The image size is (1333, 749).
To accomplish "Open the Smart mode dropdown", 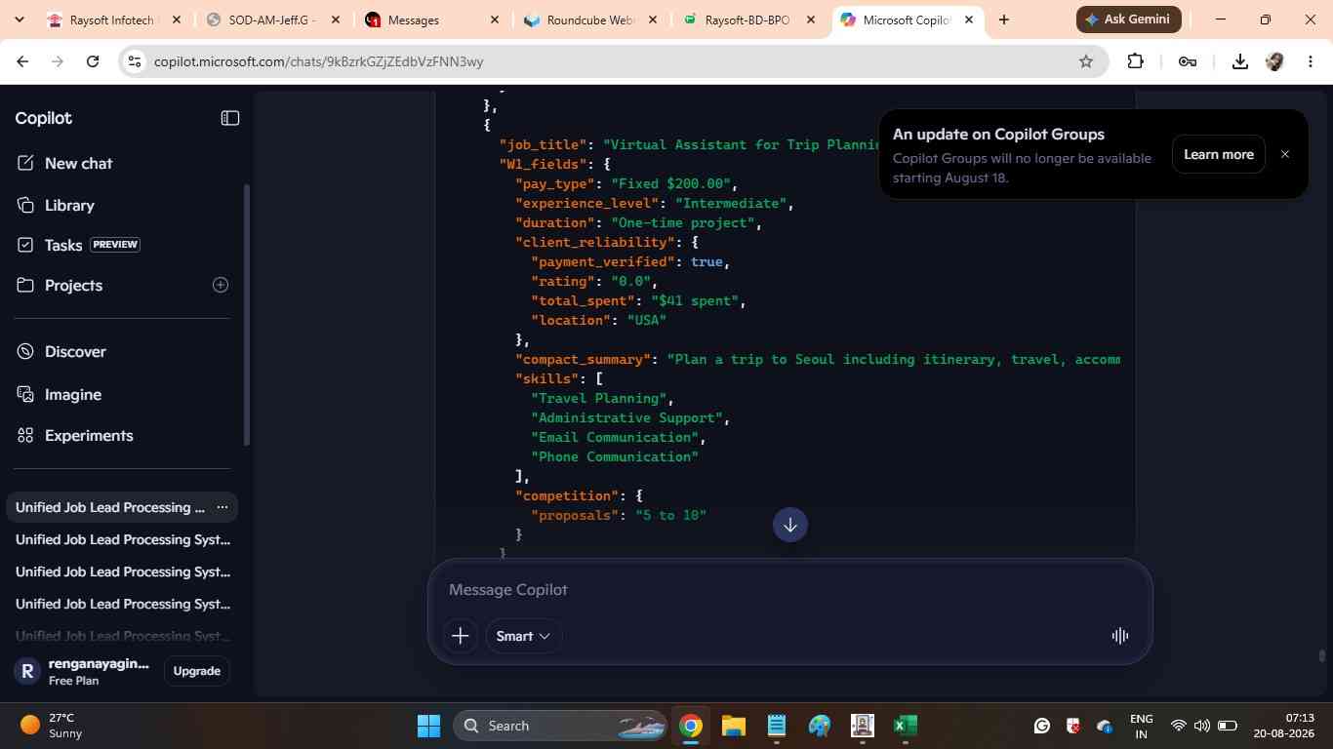I will [523, 636].
